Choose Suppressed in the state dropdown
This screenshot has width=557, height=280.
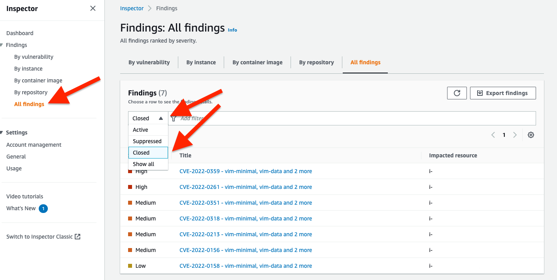(147, 141)
